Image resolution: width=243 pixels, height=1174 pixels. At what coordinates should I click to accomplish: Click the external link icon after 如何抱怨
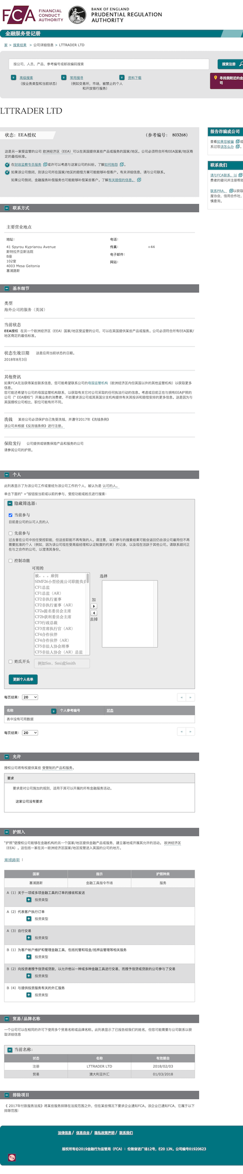pos(122,164)
